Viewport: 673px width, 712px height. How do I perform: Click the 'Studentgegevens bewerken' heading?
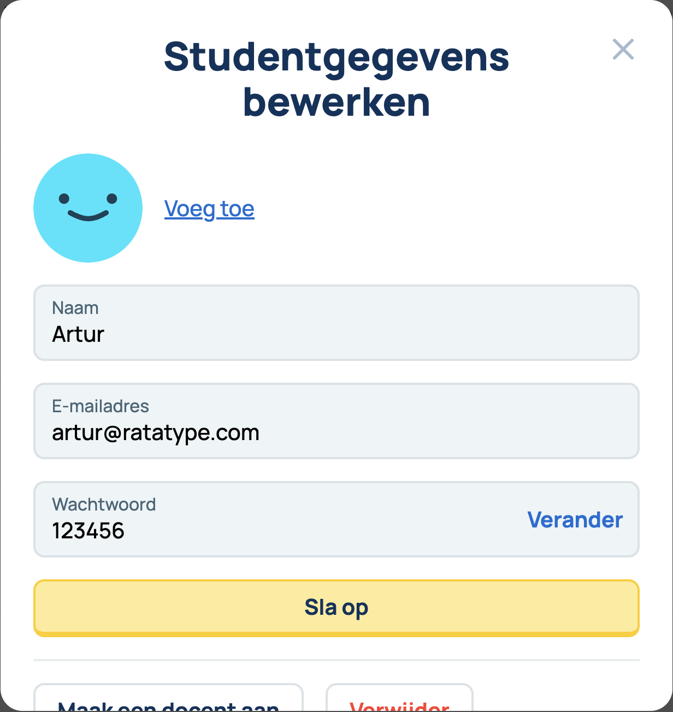pyautogui.click(x=336, y=79)
